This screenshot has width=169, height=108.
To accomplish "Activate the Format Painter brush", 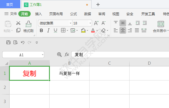I will pos(28,24).
